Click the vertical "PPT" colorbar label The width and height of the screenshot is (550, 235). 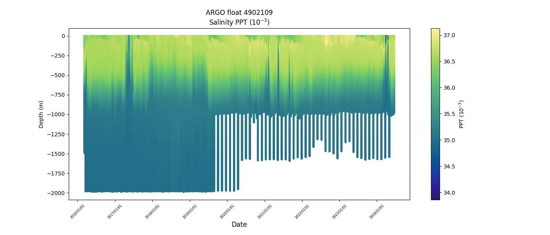tap(462, 114)
